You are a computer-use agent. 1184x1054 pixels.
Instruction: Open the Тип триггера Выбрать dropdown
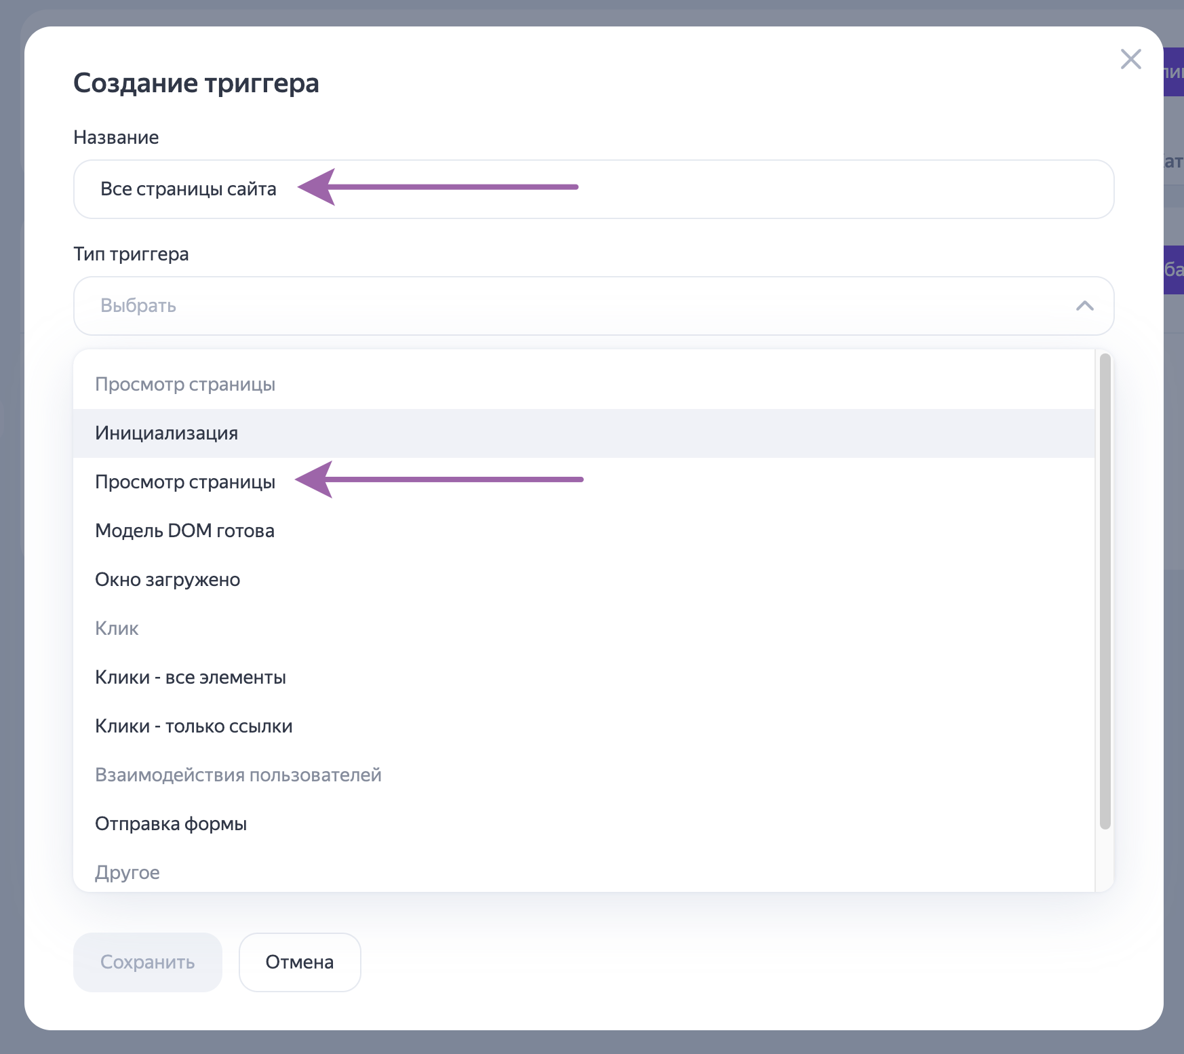583,306
